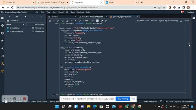Stop the Vimeo recording with red button
Image resolution: width=196 pixels, height=110 pixels.
coord(24,98)
